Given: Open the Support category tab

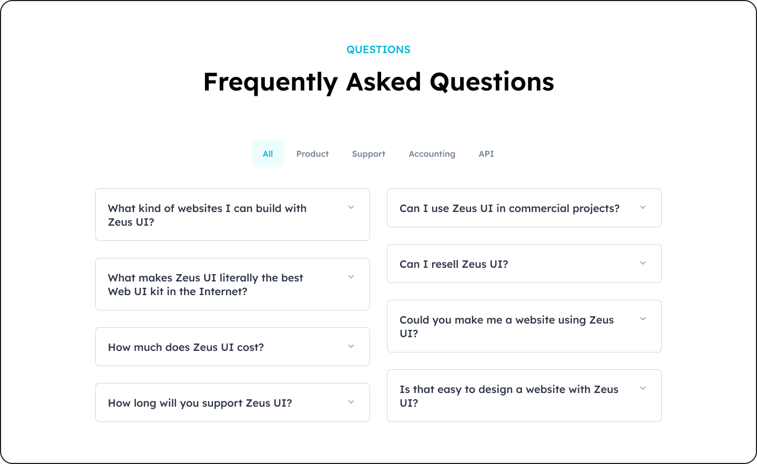Looking at the screenshot, I should 369,154.
